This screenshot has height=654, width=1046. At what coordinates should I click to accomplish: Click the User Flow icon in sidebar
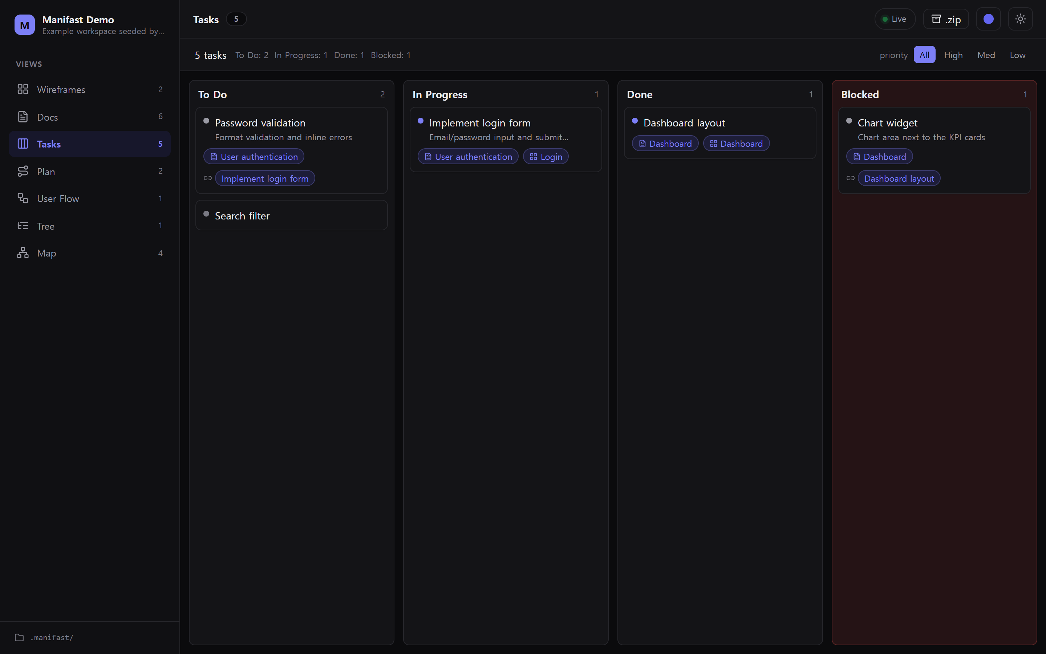pos(23,198)
